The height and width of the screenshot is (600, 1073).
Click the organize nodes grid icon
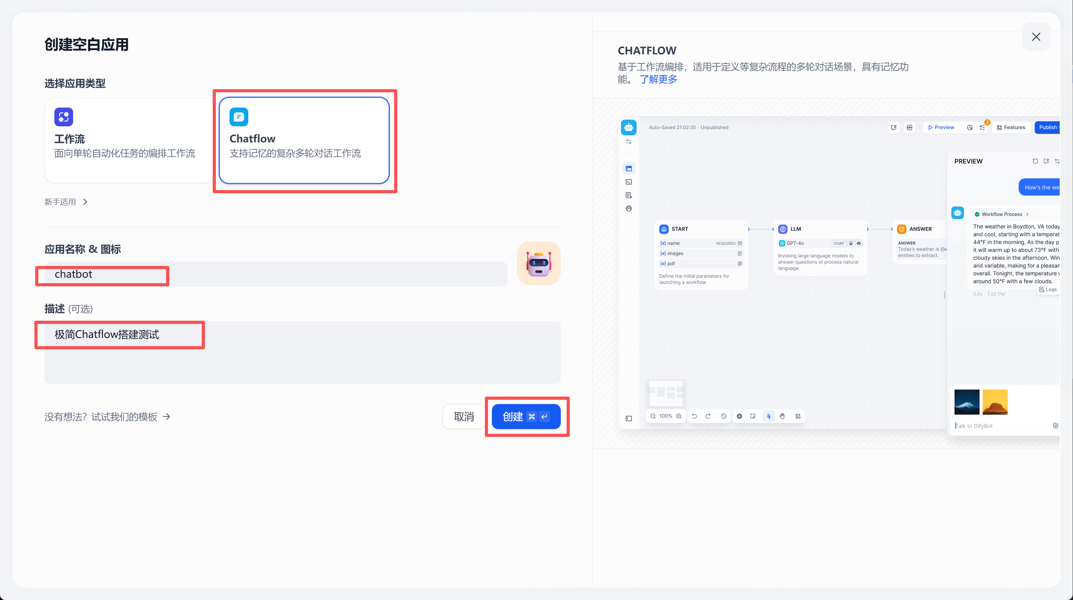[798, 416]
